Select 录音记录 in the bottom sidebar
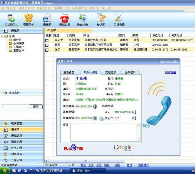 (22, 142)
